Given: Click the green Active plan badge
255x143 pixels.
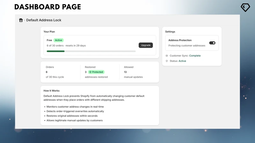Looking at the screenshot, I should click(59, 40).
